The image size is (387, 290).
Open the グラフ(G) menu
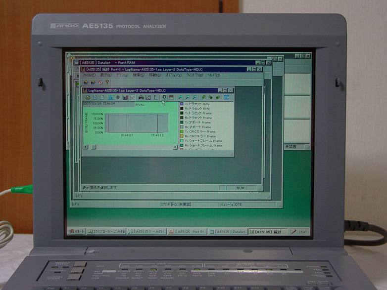122,75
